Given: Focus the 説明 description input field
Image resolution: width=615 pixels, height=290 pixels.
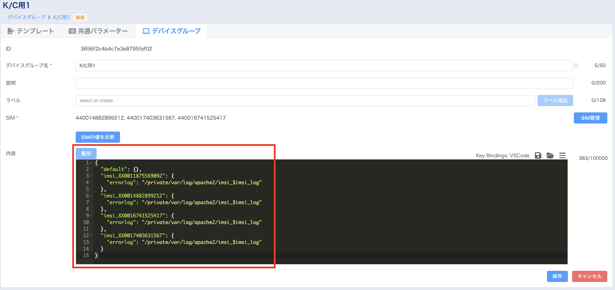Looking at the screenshot, I should 324,83.
